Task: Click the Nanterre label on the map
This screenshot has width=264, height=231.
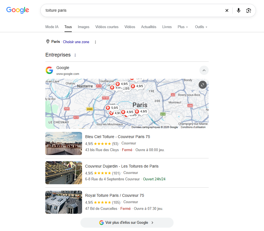Action: [x=85, y=86]
